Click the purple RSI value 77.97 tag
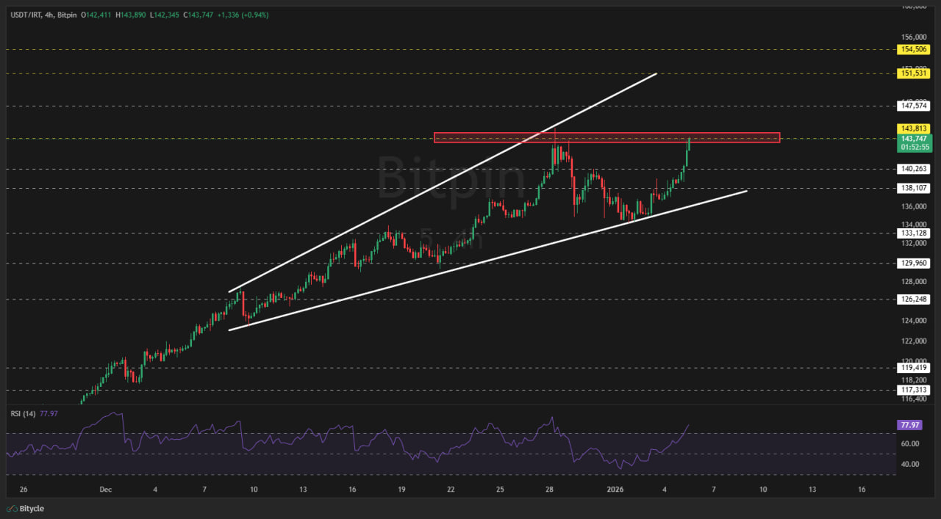 click(x=909, y=425)
